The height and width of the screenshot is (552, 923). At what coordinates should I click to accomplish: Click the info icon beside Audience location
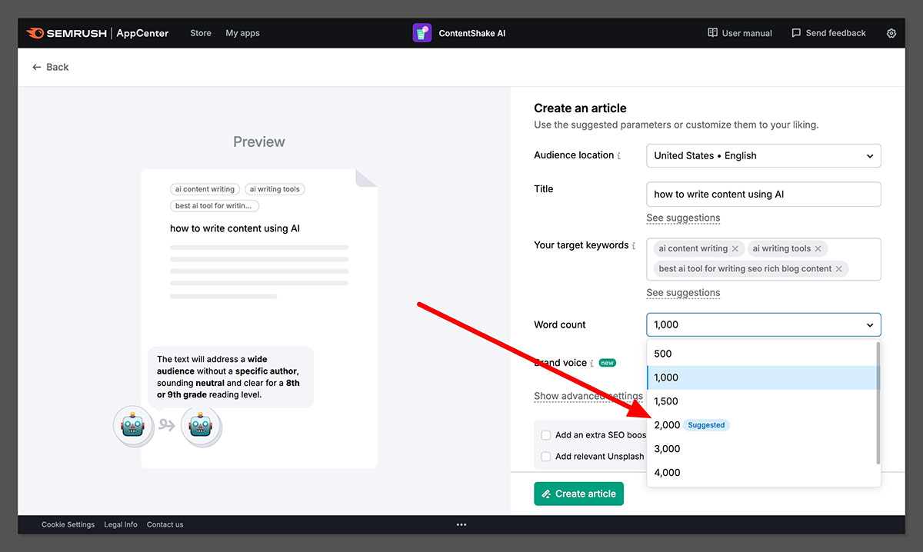click(x=620, y=155)
